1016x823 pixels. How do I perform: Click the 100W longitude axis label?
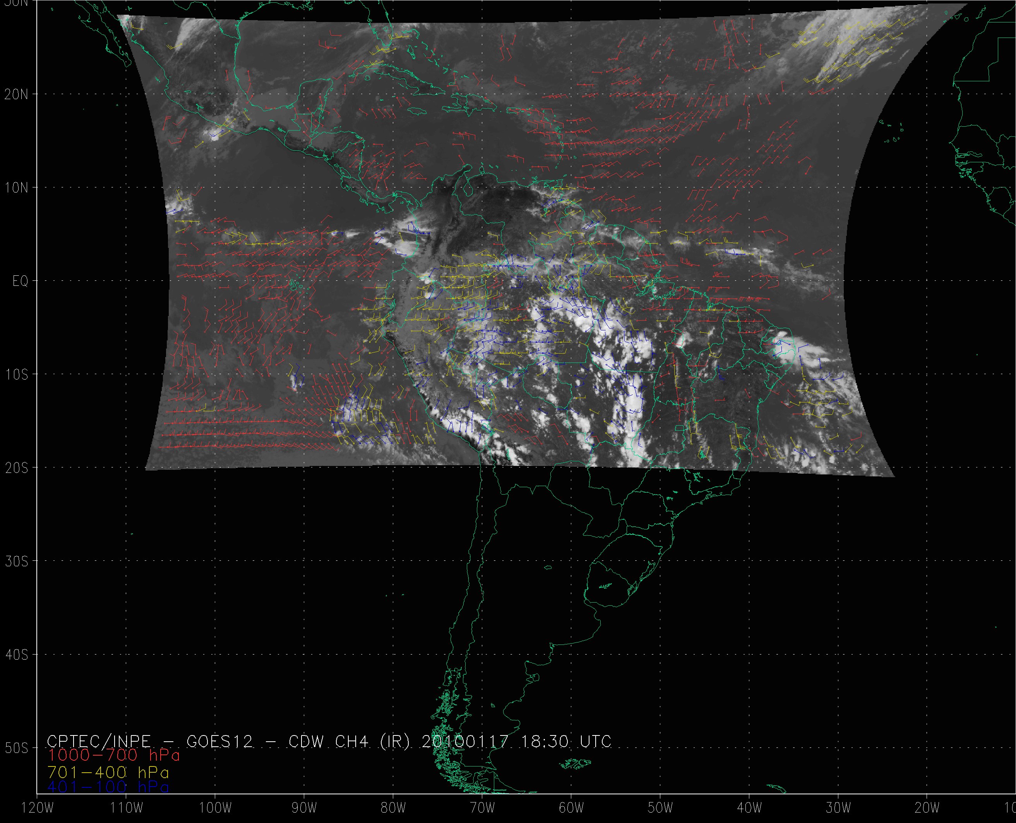pos(215,808)
